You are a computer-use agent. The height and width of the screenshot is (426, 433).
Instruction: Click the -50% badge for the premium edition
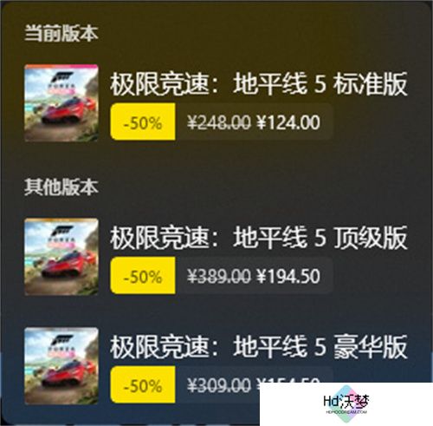[x=143, y=276]
